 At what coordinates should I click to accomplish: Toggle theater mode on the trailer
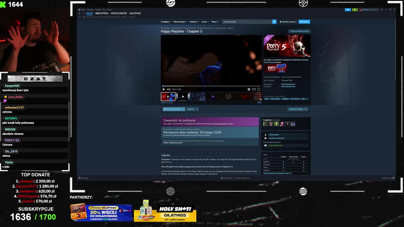[254, 89]
